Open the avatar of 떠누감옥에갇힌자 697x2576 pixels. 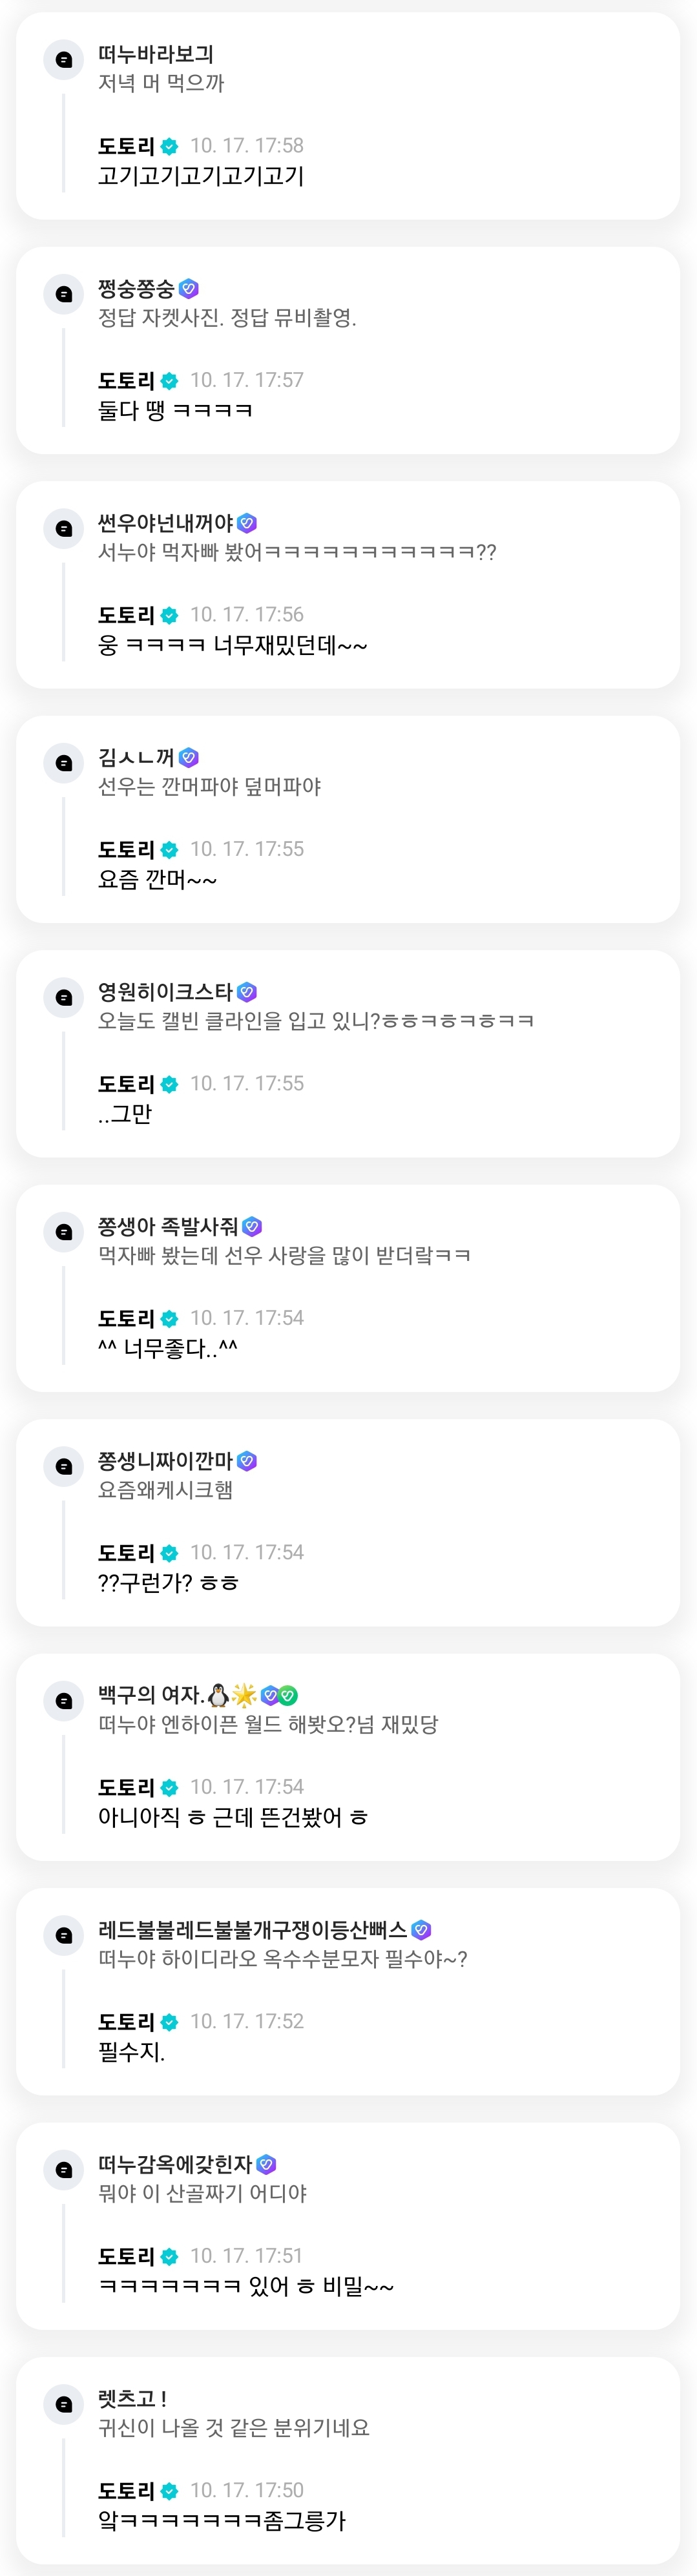64,2169
